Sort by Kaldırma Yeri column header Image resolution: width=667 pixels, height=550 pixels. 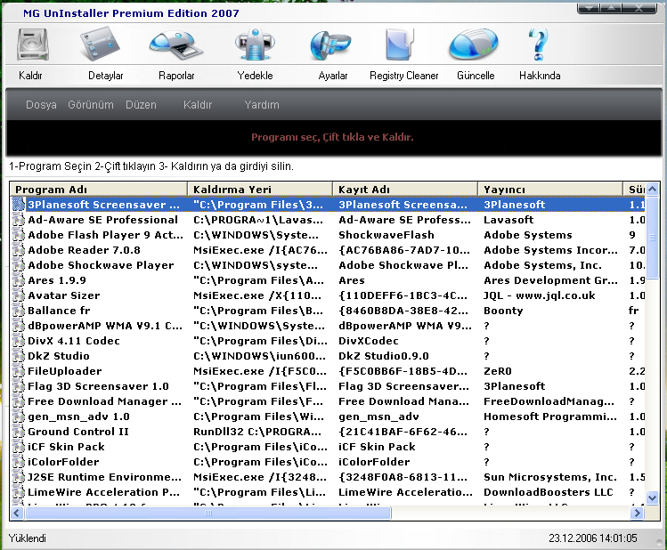(260, 190)
